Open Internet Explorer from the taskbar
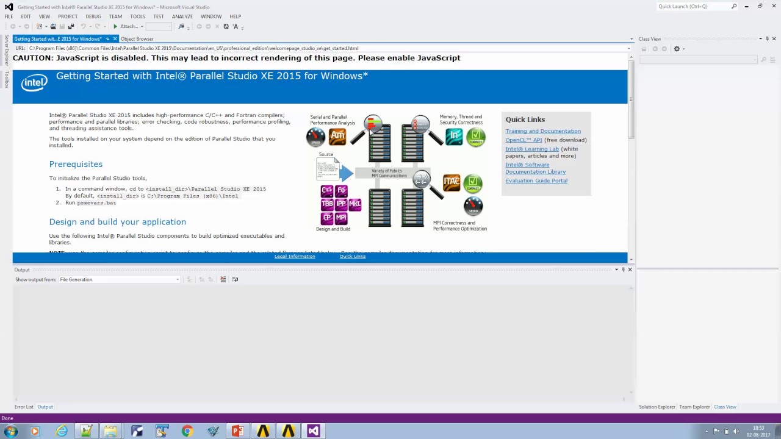The width and height of the screenshot is (781, 439). (x=62, y=431)
